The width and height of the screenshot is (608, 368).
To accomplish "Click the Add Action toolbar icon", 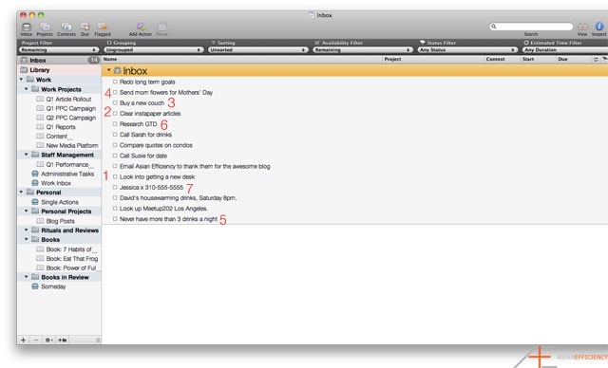I will coord(141,27).
